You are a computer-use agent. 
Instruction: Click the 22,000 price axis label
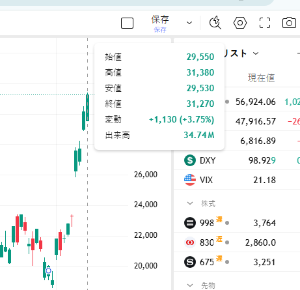pos(146,235)
